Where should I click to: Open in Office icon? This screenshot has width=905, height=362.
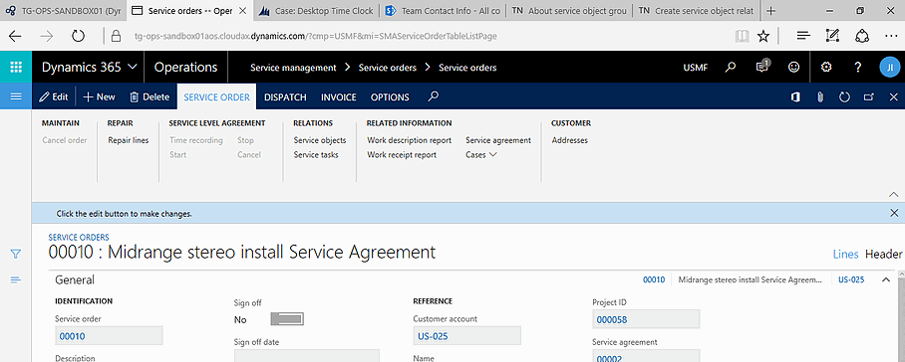click(795, 97)
